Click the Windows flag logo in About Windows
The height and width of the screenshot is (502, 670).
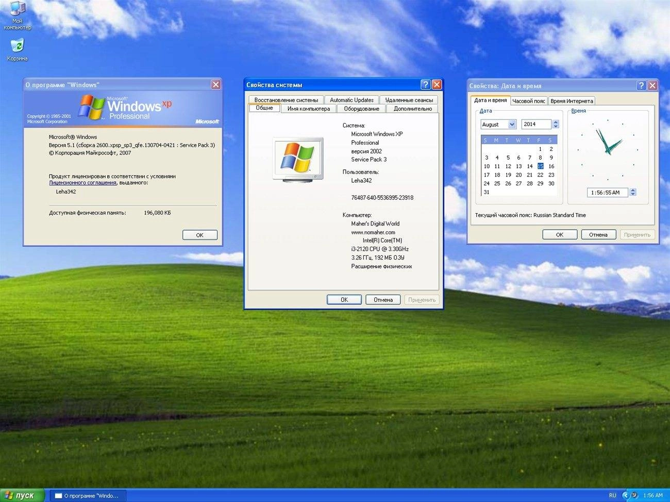click(92, 107)
